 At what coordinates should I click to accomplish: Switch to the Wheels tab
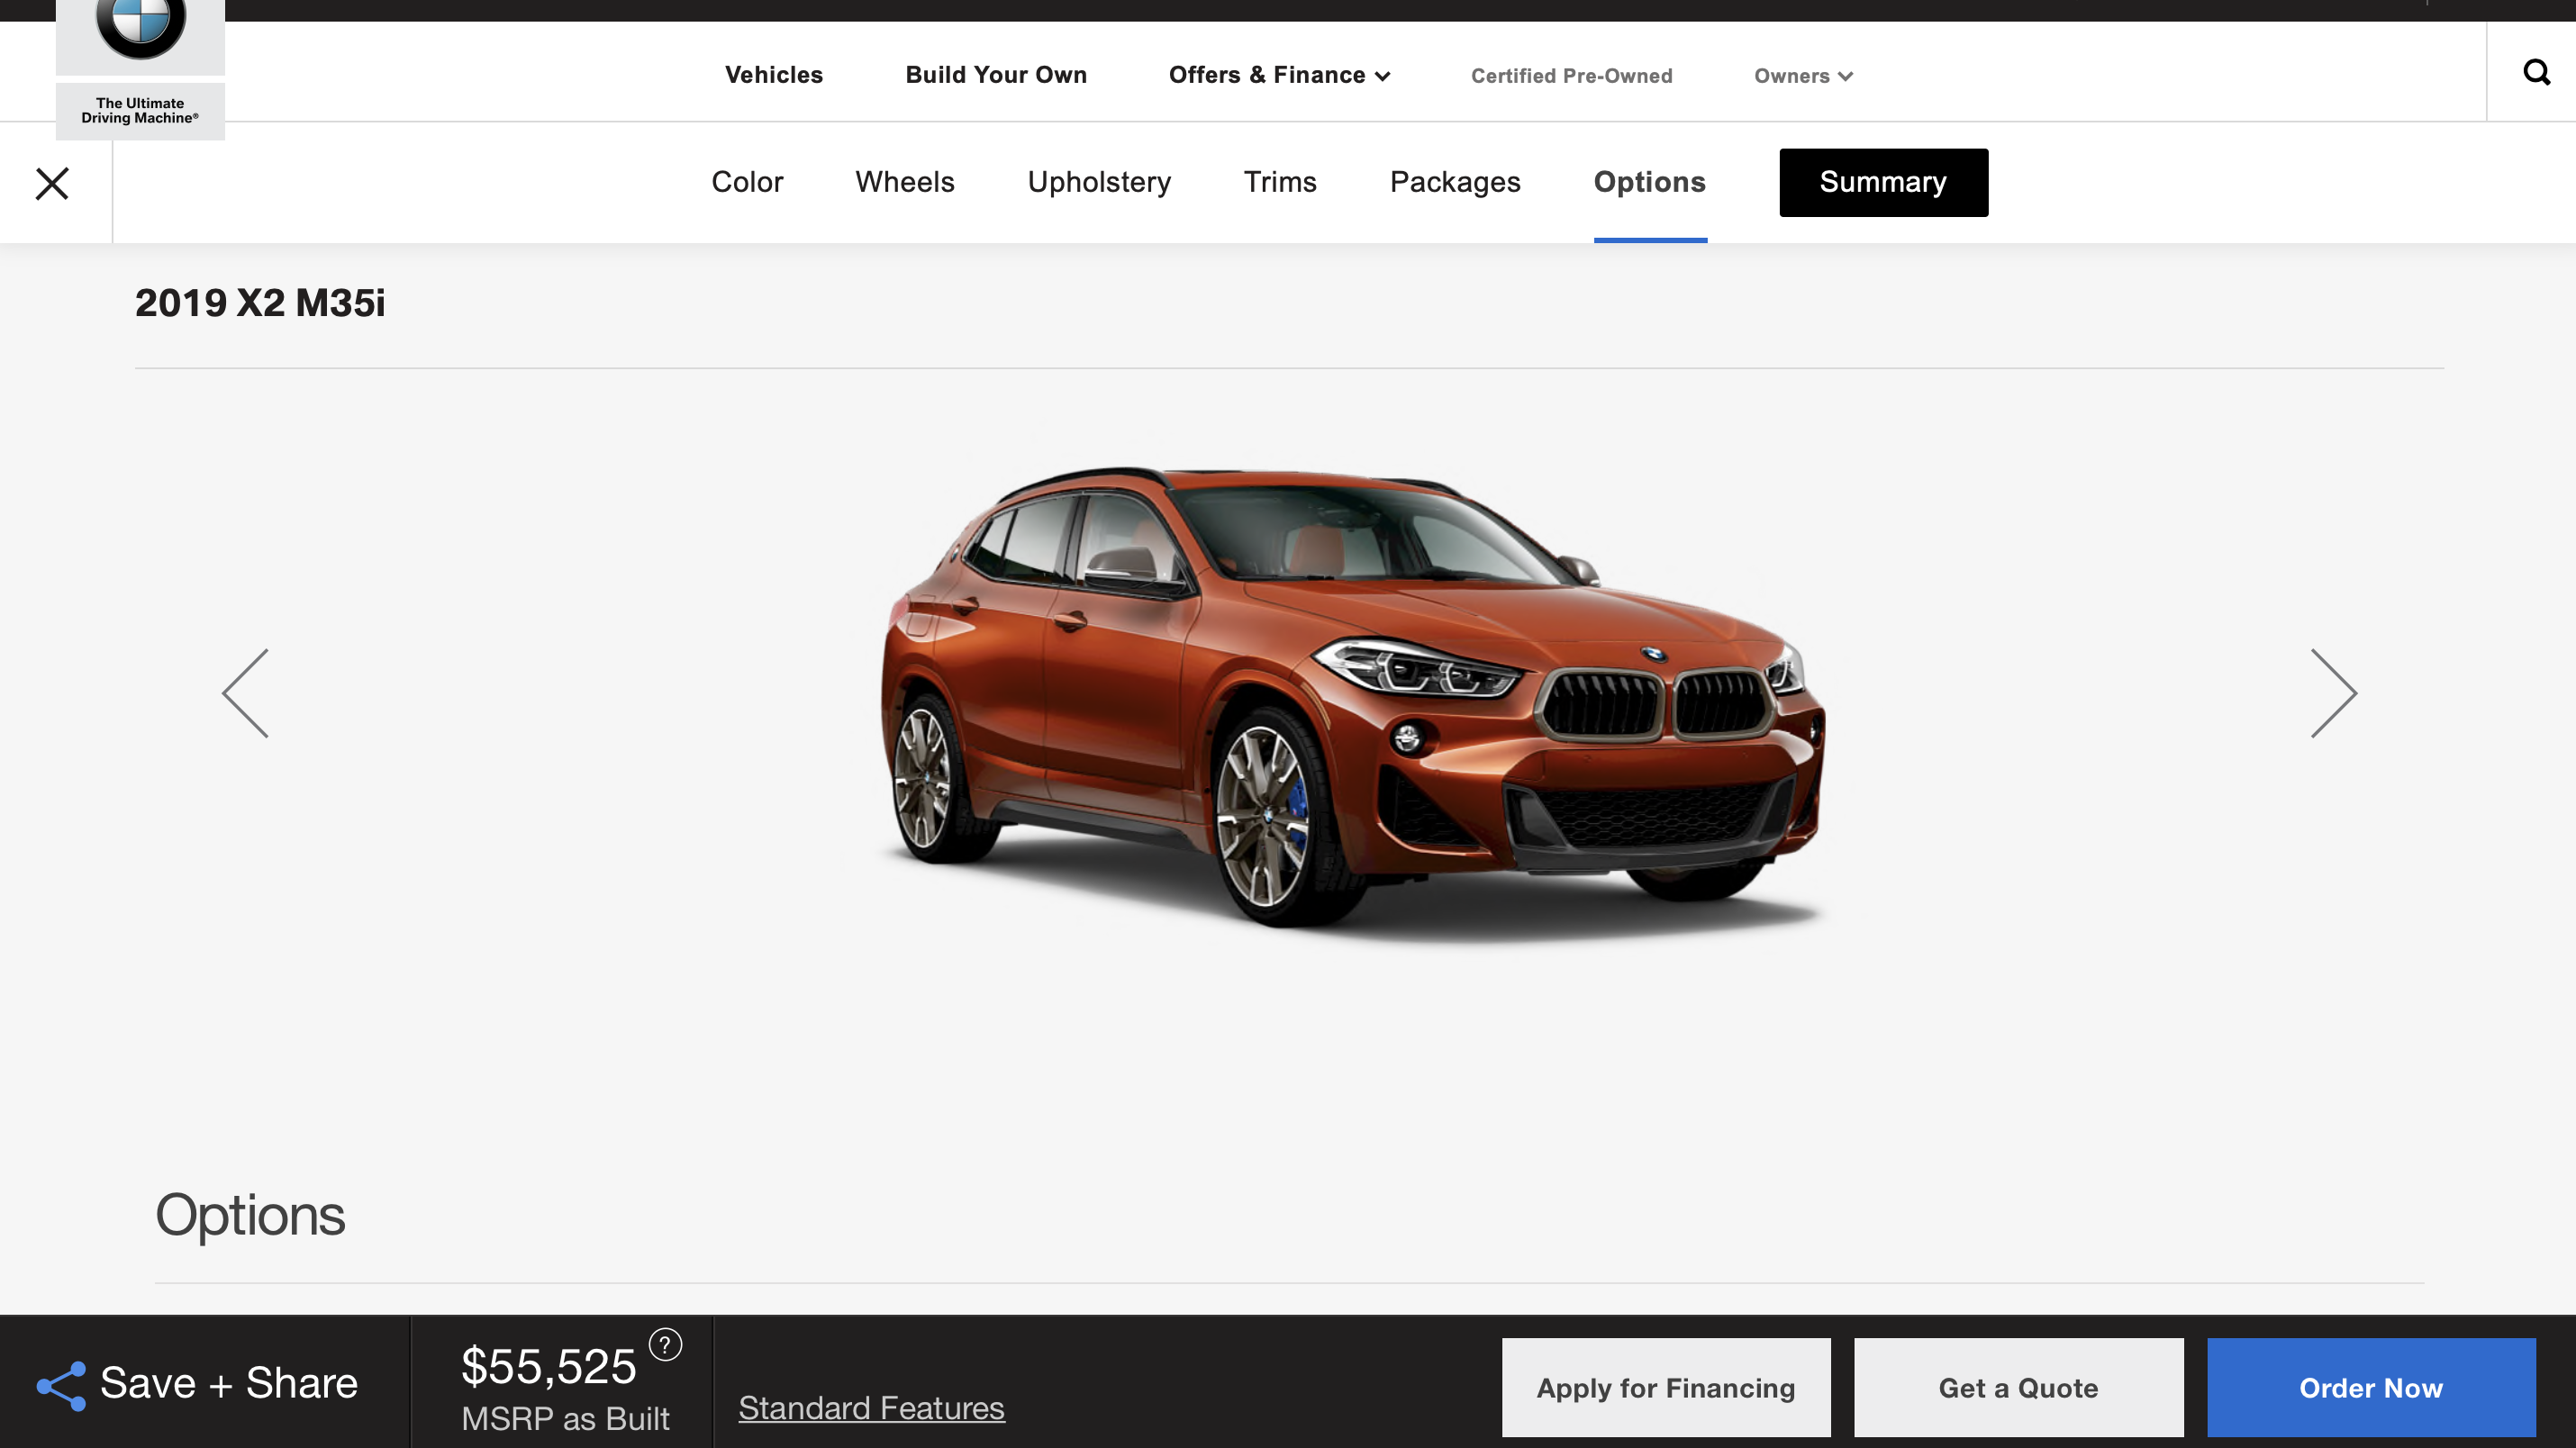[904, 182]
